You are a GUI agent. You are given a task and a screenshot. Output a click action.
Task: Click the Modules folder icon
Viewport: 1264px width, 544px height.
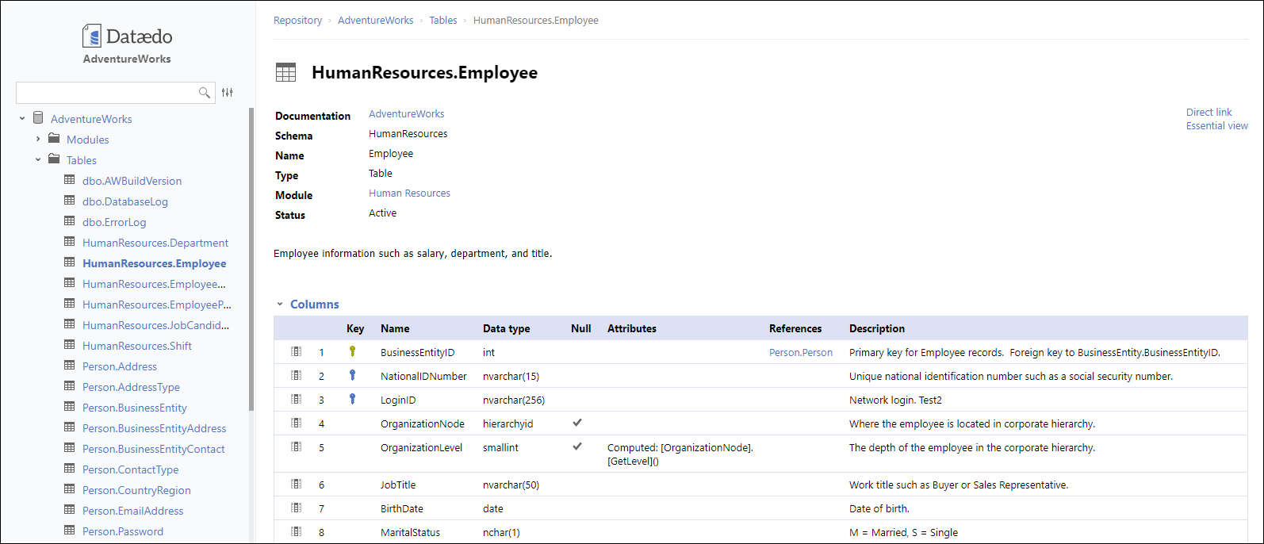point(54,139)
